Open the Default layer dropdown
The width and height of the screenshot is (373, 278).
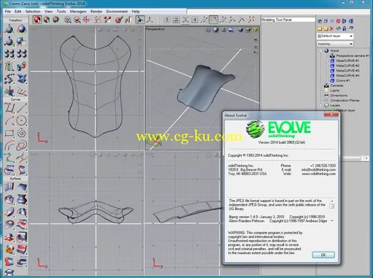click(335, 36)
